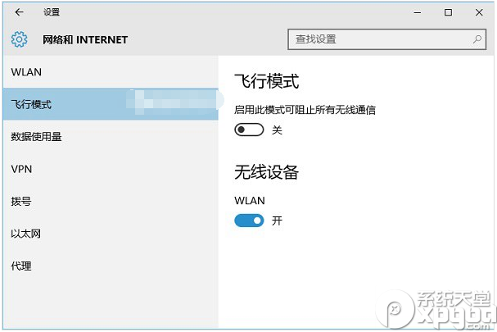
Task: Minimize the settings window
Action: point(418,12)
